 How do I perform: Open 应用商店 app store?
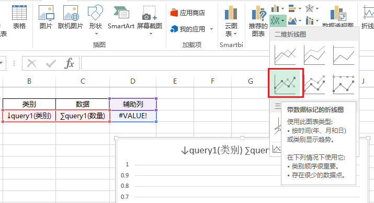188,13
